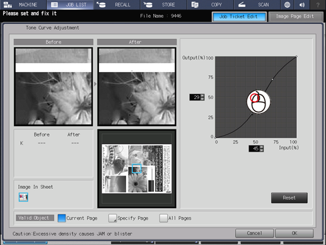Select the All Pages option
This screenshot has height=245, width=326.
click(163, 218)
